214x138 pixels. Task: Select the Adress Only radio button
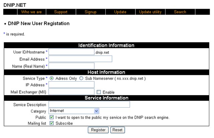pyautogui.click(x=51, y=78)
